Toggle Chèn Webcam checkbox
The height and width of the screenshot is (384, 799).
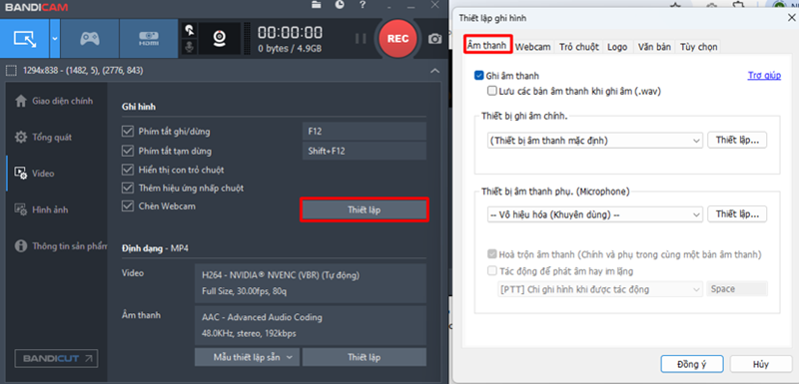(x=128, y=206)
